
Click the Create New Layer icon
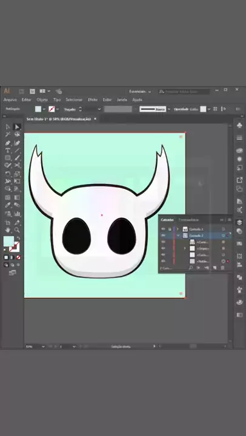point(214,268)
